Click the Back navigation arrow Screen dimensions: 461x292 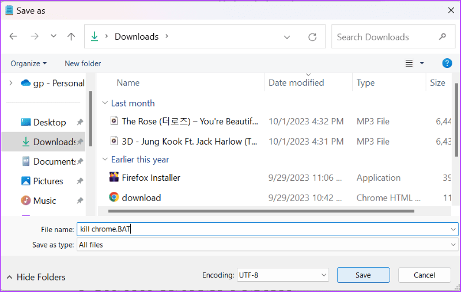(13, 36)
